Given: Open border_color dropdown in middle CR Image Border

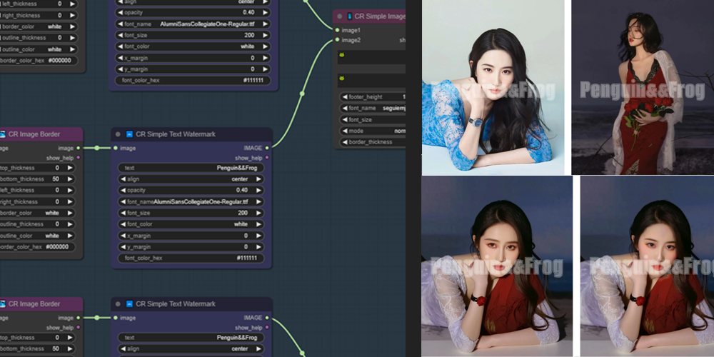Looking at the screenshot, I should (37, 213).
